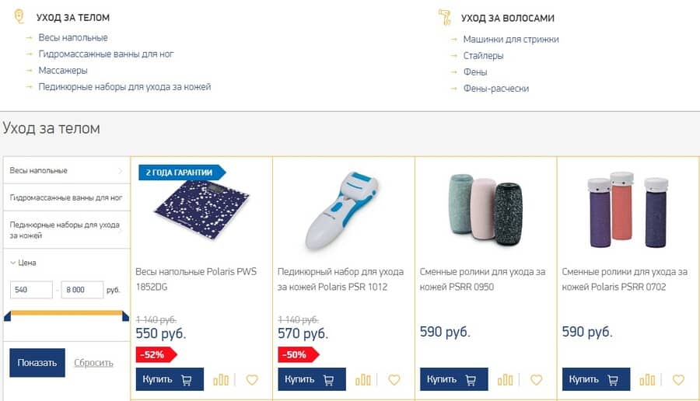700x401 pixels.
Task: Open Массажеры in top category menu
Action: click(63, 71)
